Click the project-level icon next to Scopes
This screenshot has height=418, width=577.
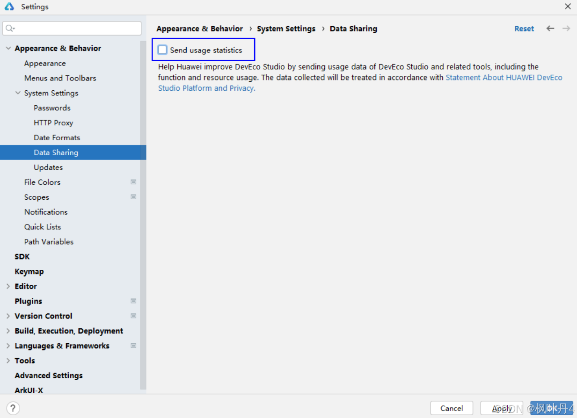pyautogui.click(x=133, y=197)
